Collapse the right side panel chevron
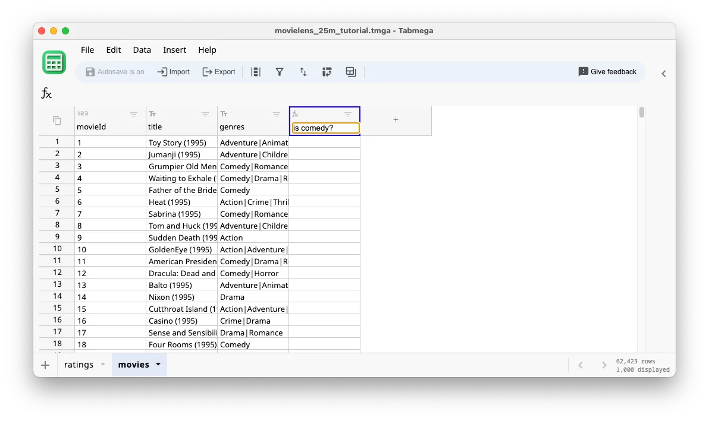The width and height of the screenshot is (709, 421). pos(664,74)
